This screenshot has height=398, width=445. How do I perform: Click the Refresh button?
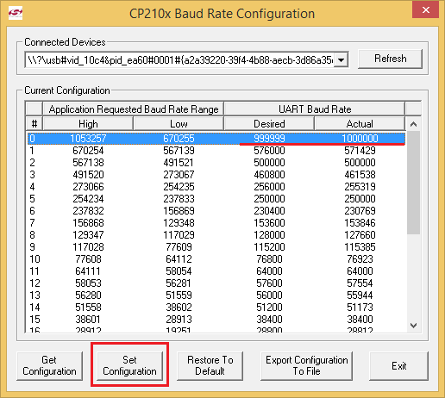pyautogui.click(x=390, y=59)
